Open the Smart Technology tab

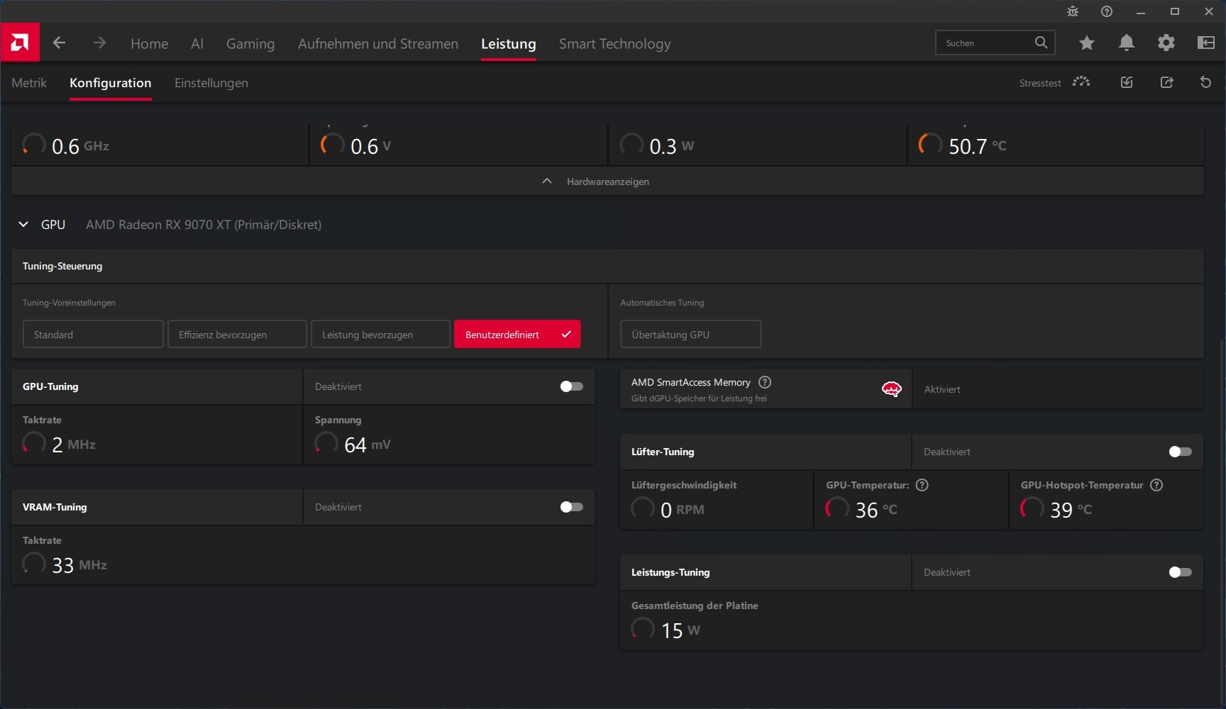(615, 43)
